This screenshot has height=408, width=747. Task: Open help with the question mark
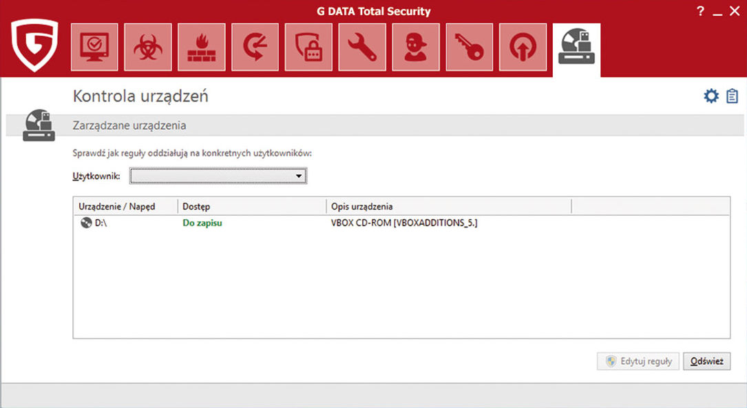click(701, 12)
